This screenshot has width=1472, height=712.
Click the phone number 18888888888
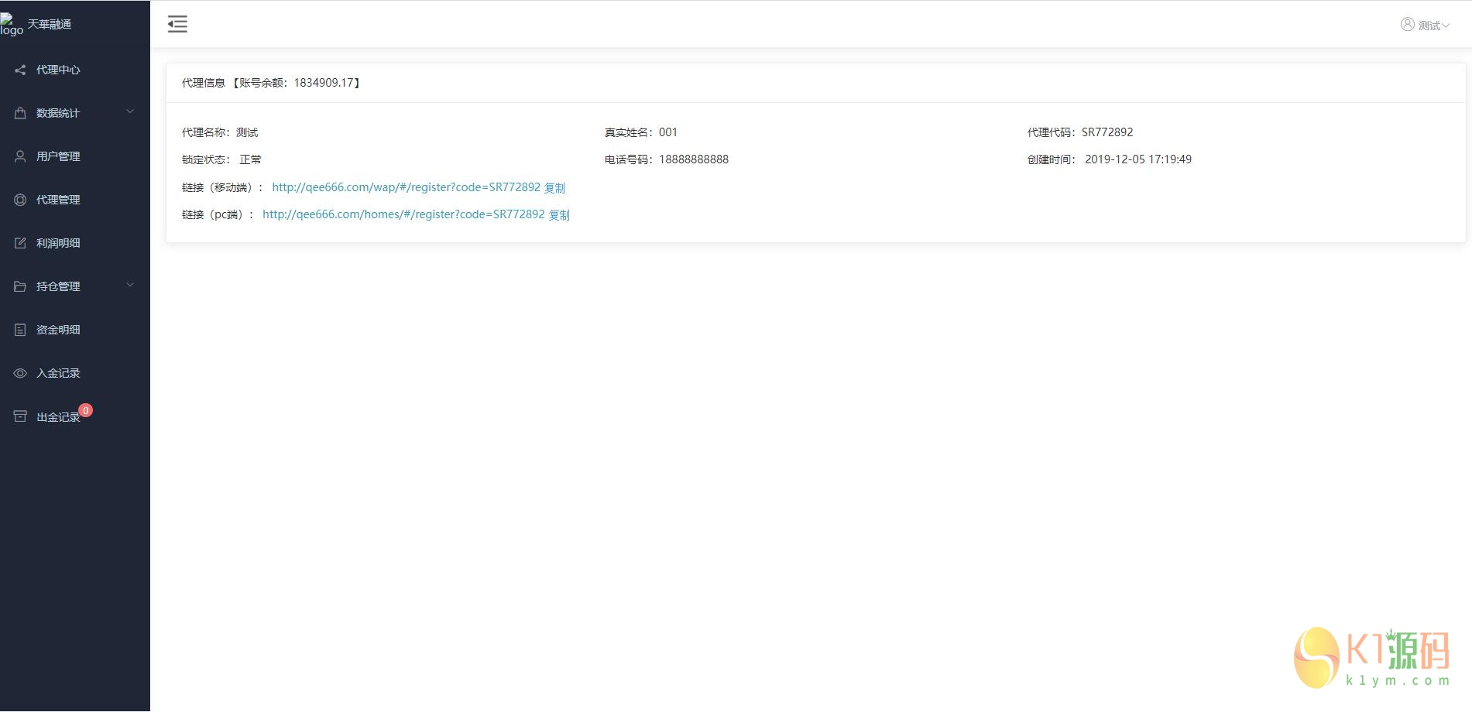point(694,159)
